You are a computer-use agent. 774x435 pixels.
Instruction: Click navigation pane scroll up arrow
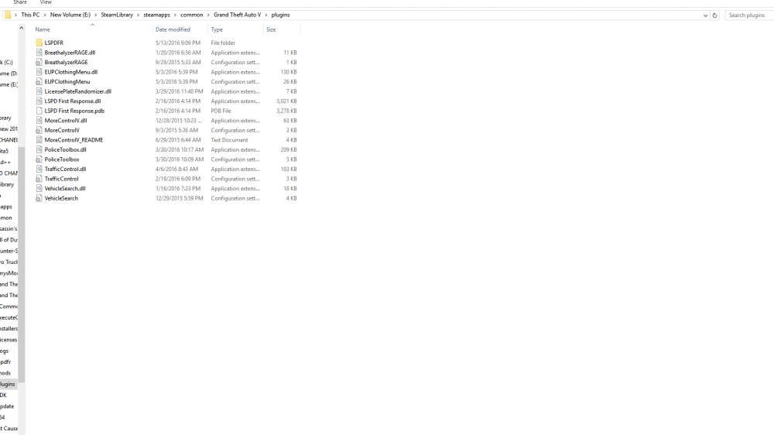pyautogui.click(x=21, y=28)
